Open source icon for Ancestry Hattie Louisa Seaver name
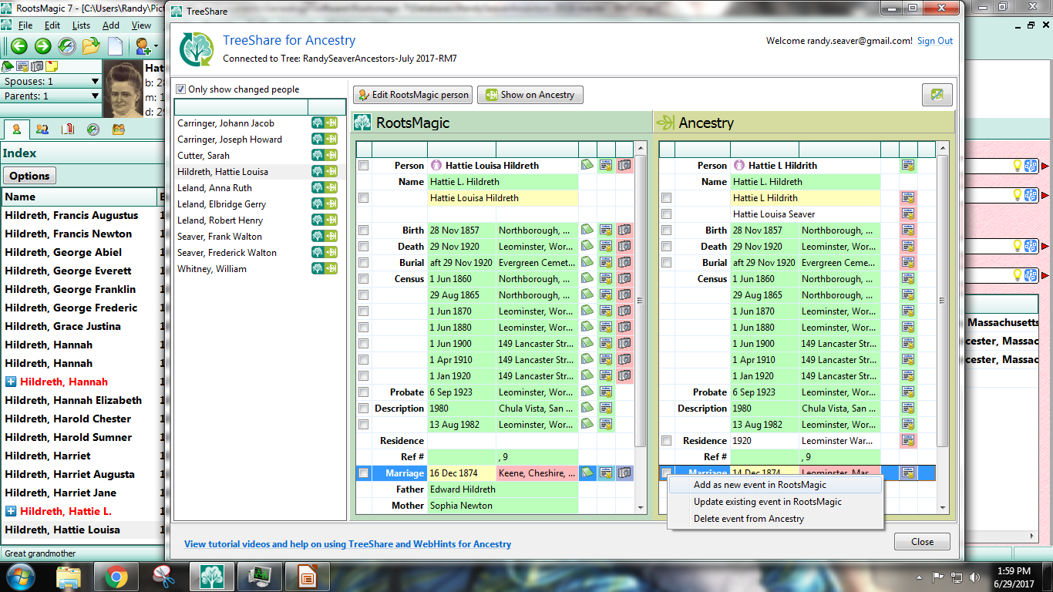The image size is (1053, 592). pyautogui.click(x=909, y=214)
